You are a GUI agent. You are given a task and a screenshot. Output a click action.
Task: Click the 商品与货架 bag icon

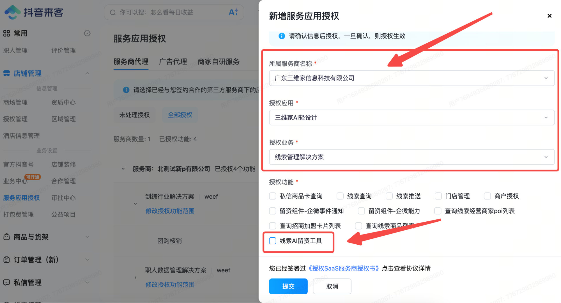[6, 237]
